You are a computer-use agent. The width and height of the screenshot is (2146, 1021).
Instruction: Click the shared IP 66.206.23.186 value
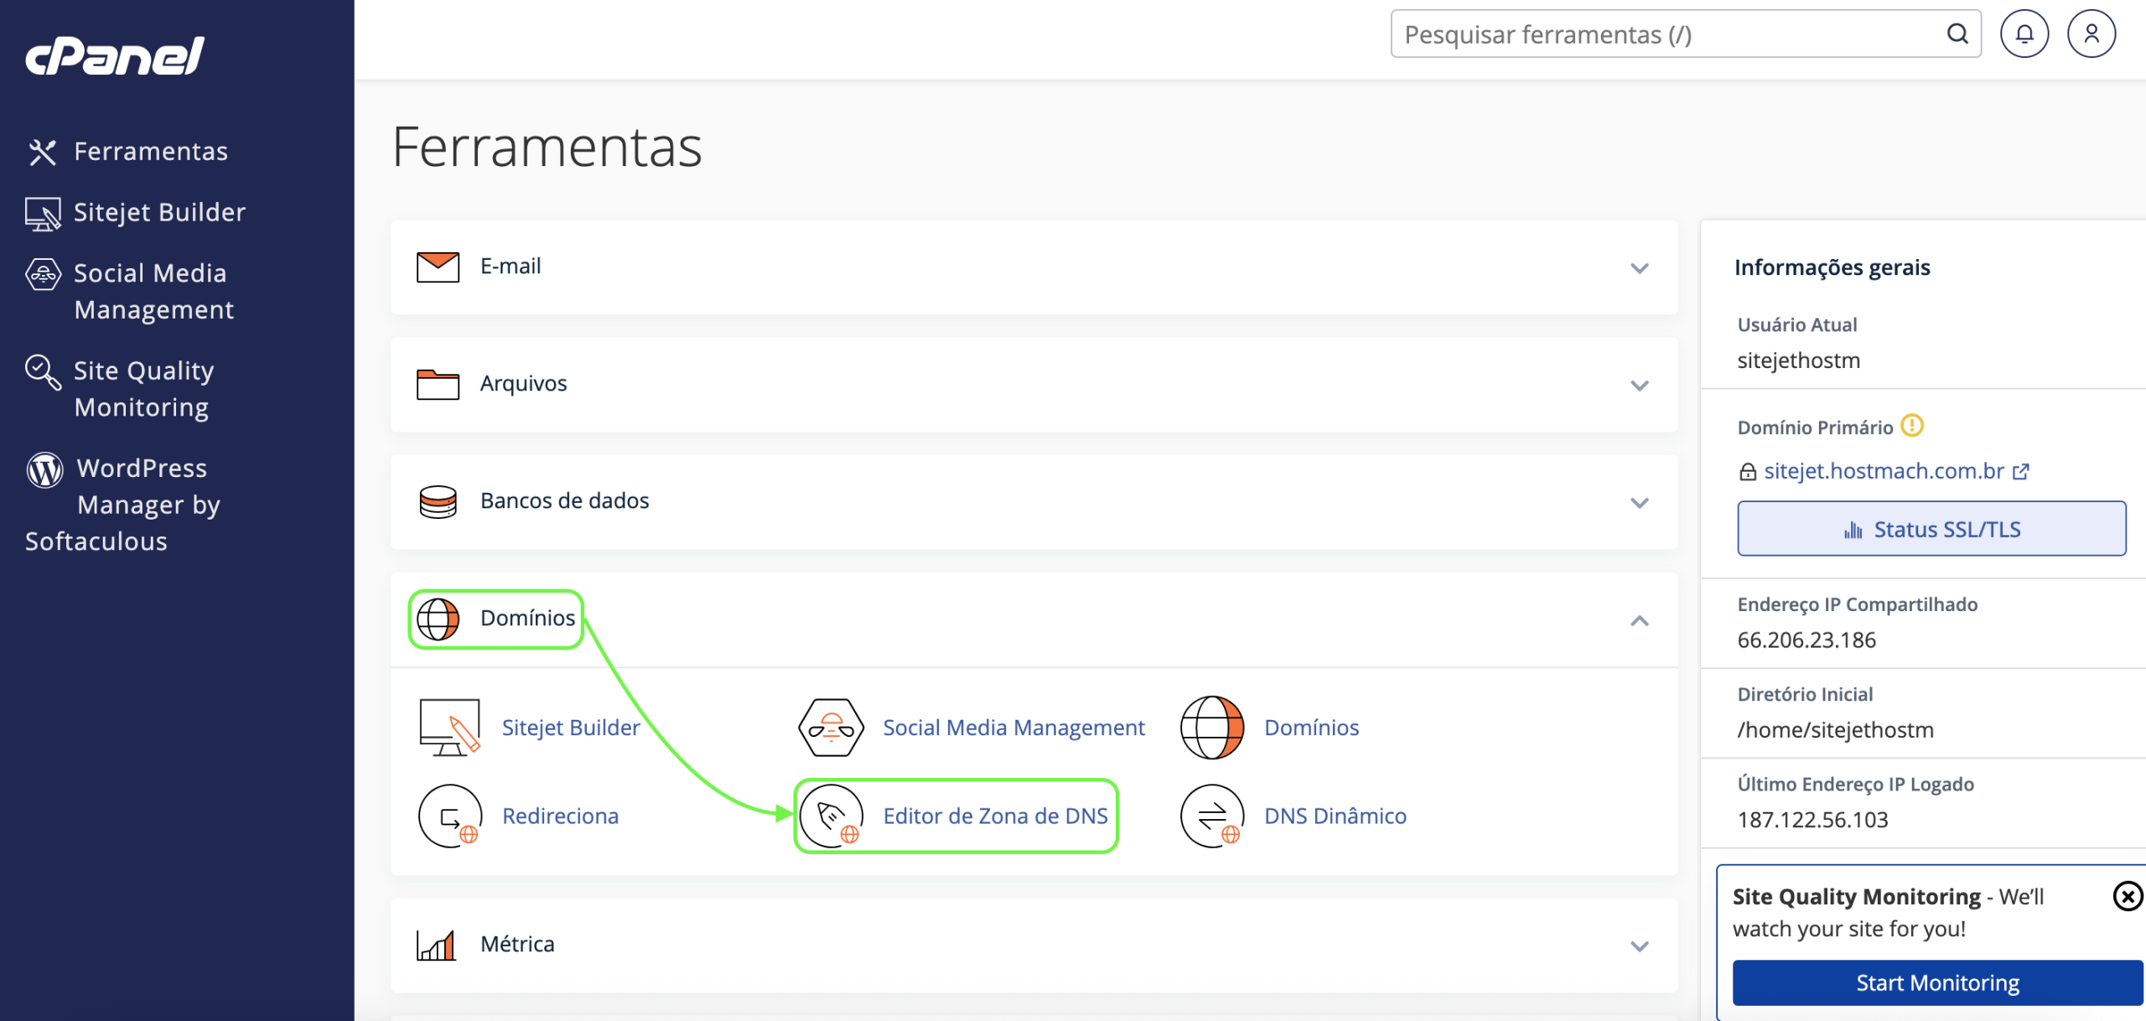coord(1806,640)
